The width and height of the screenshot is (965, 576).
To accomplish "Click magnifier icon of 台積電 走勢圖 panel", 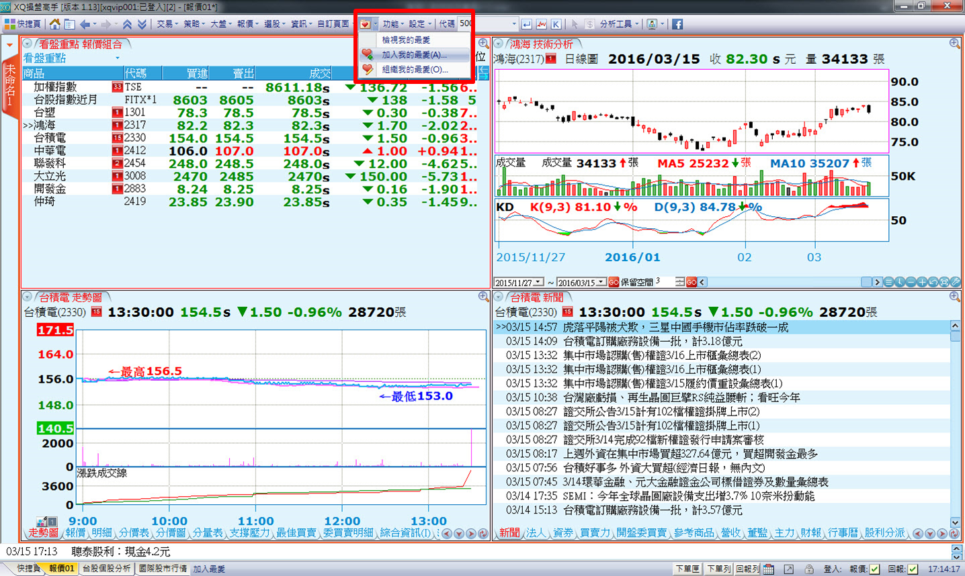I will (483, 297).
